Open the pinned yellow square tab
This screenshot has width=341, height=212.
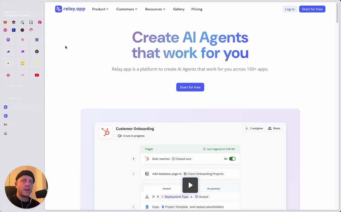click(x=22, y=63)
